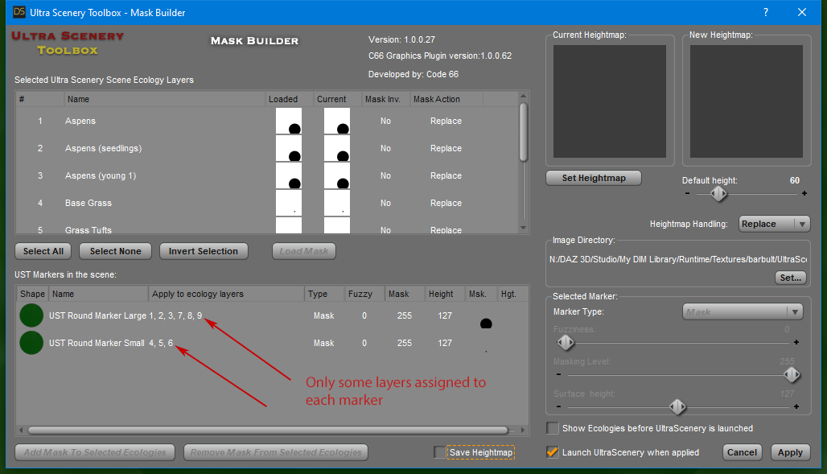Screen dimensions: 827x474
Task: Click Base Grass current mask thumbnail
Action: [337, 204]
